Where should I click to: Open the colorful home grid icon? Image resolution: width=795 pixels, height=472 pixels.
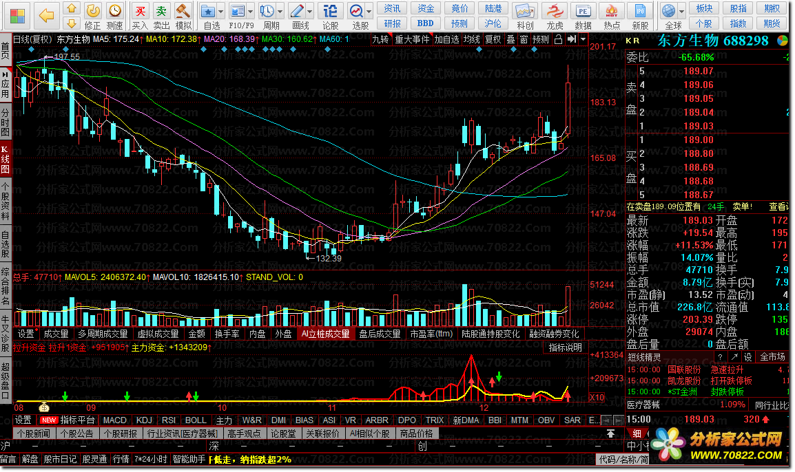pos(17,17)
